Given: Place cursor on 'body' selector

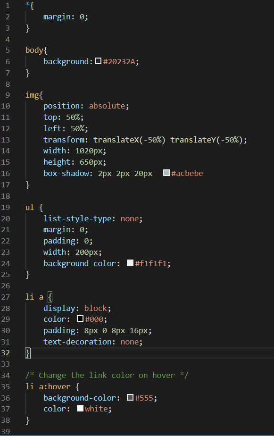Looking at the screenshot, I should (x=34, y=50).
